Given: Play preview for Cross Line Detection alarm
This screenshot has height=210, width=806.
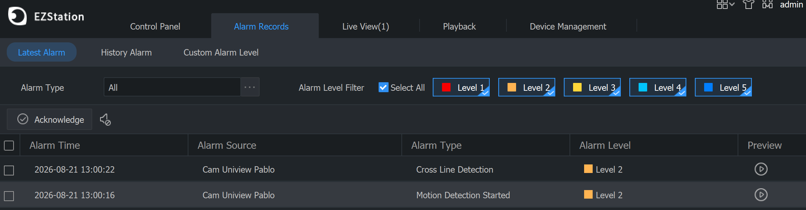Looking at the screenshot, I should 761,169.
